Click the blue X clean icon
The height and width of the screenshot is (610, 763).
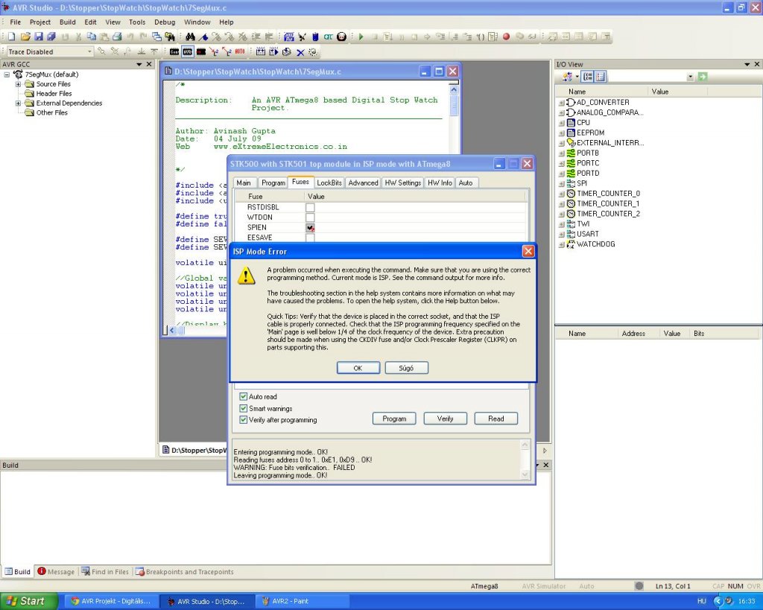tap(300, 52)
